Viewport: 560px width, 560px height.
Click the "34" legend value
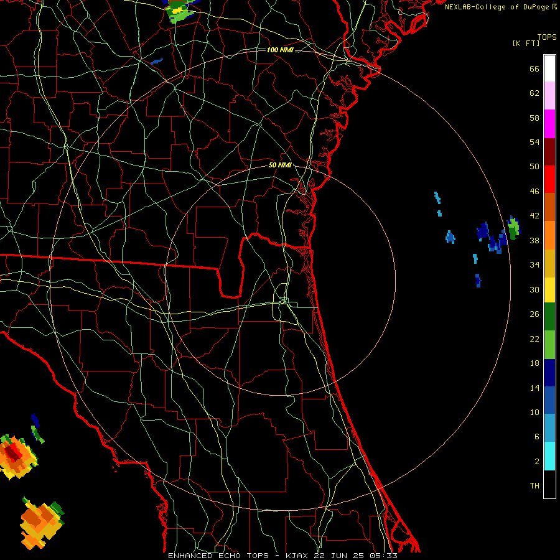click(x=534, y=265)
